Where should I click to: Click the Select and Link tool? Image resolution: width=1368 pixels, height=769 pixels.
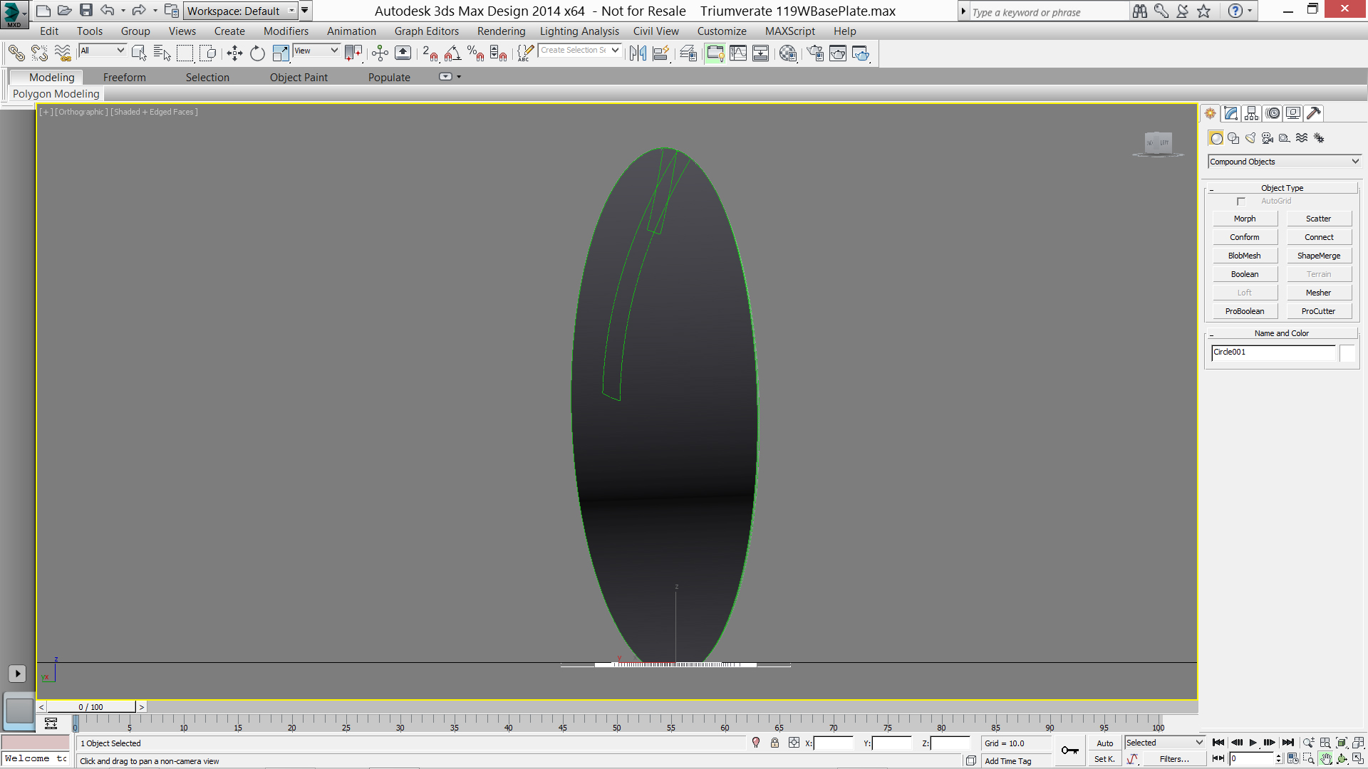[x=16, y=53]
